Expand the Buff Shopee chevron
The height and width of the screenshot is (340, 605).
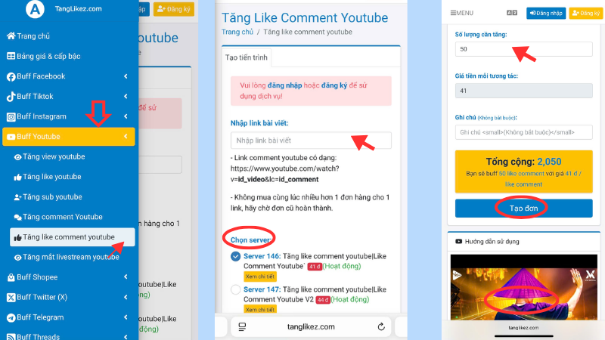click(126, 277)
